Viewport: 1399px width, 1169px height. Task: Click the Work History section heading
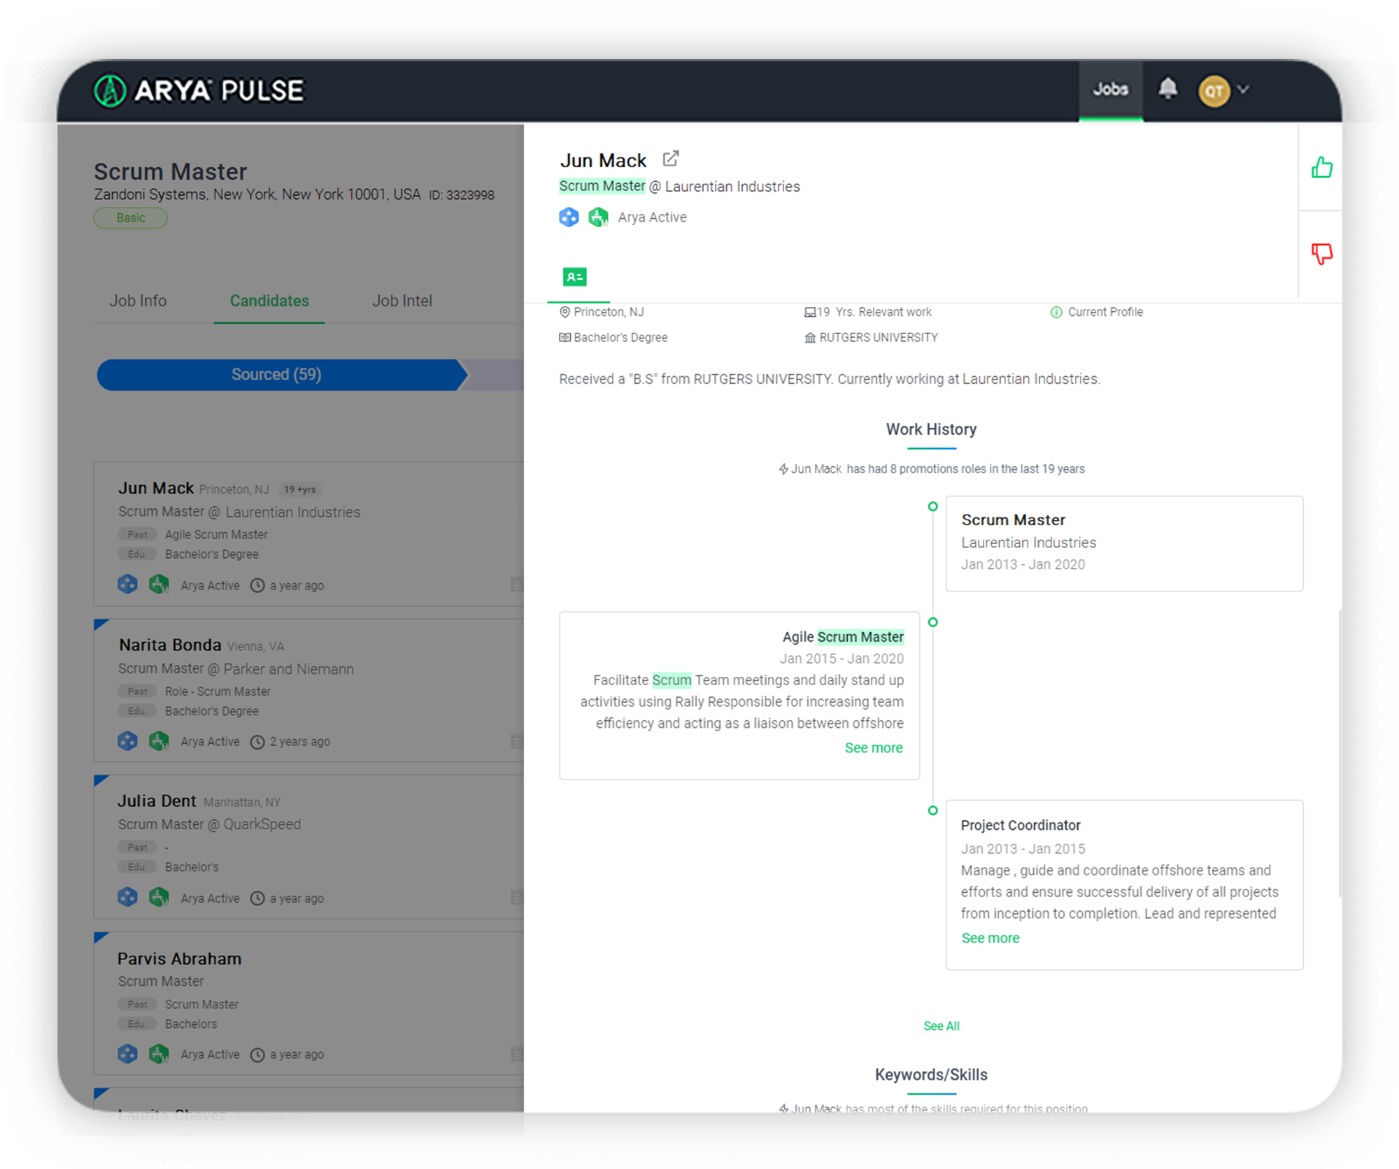[x=931, y=430]
